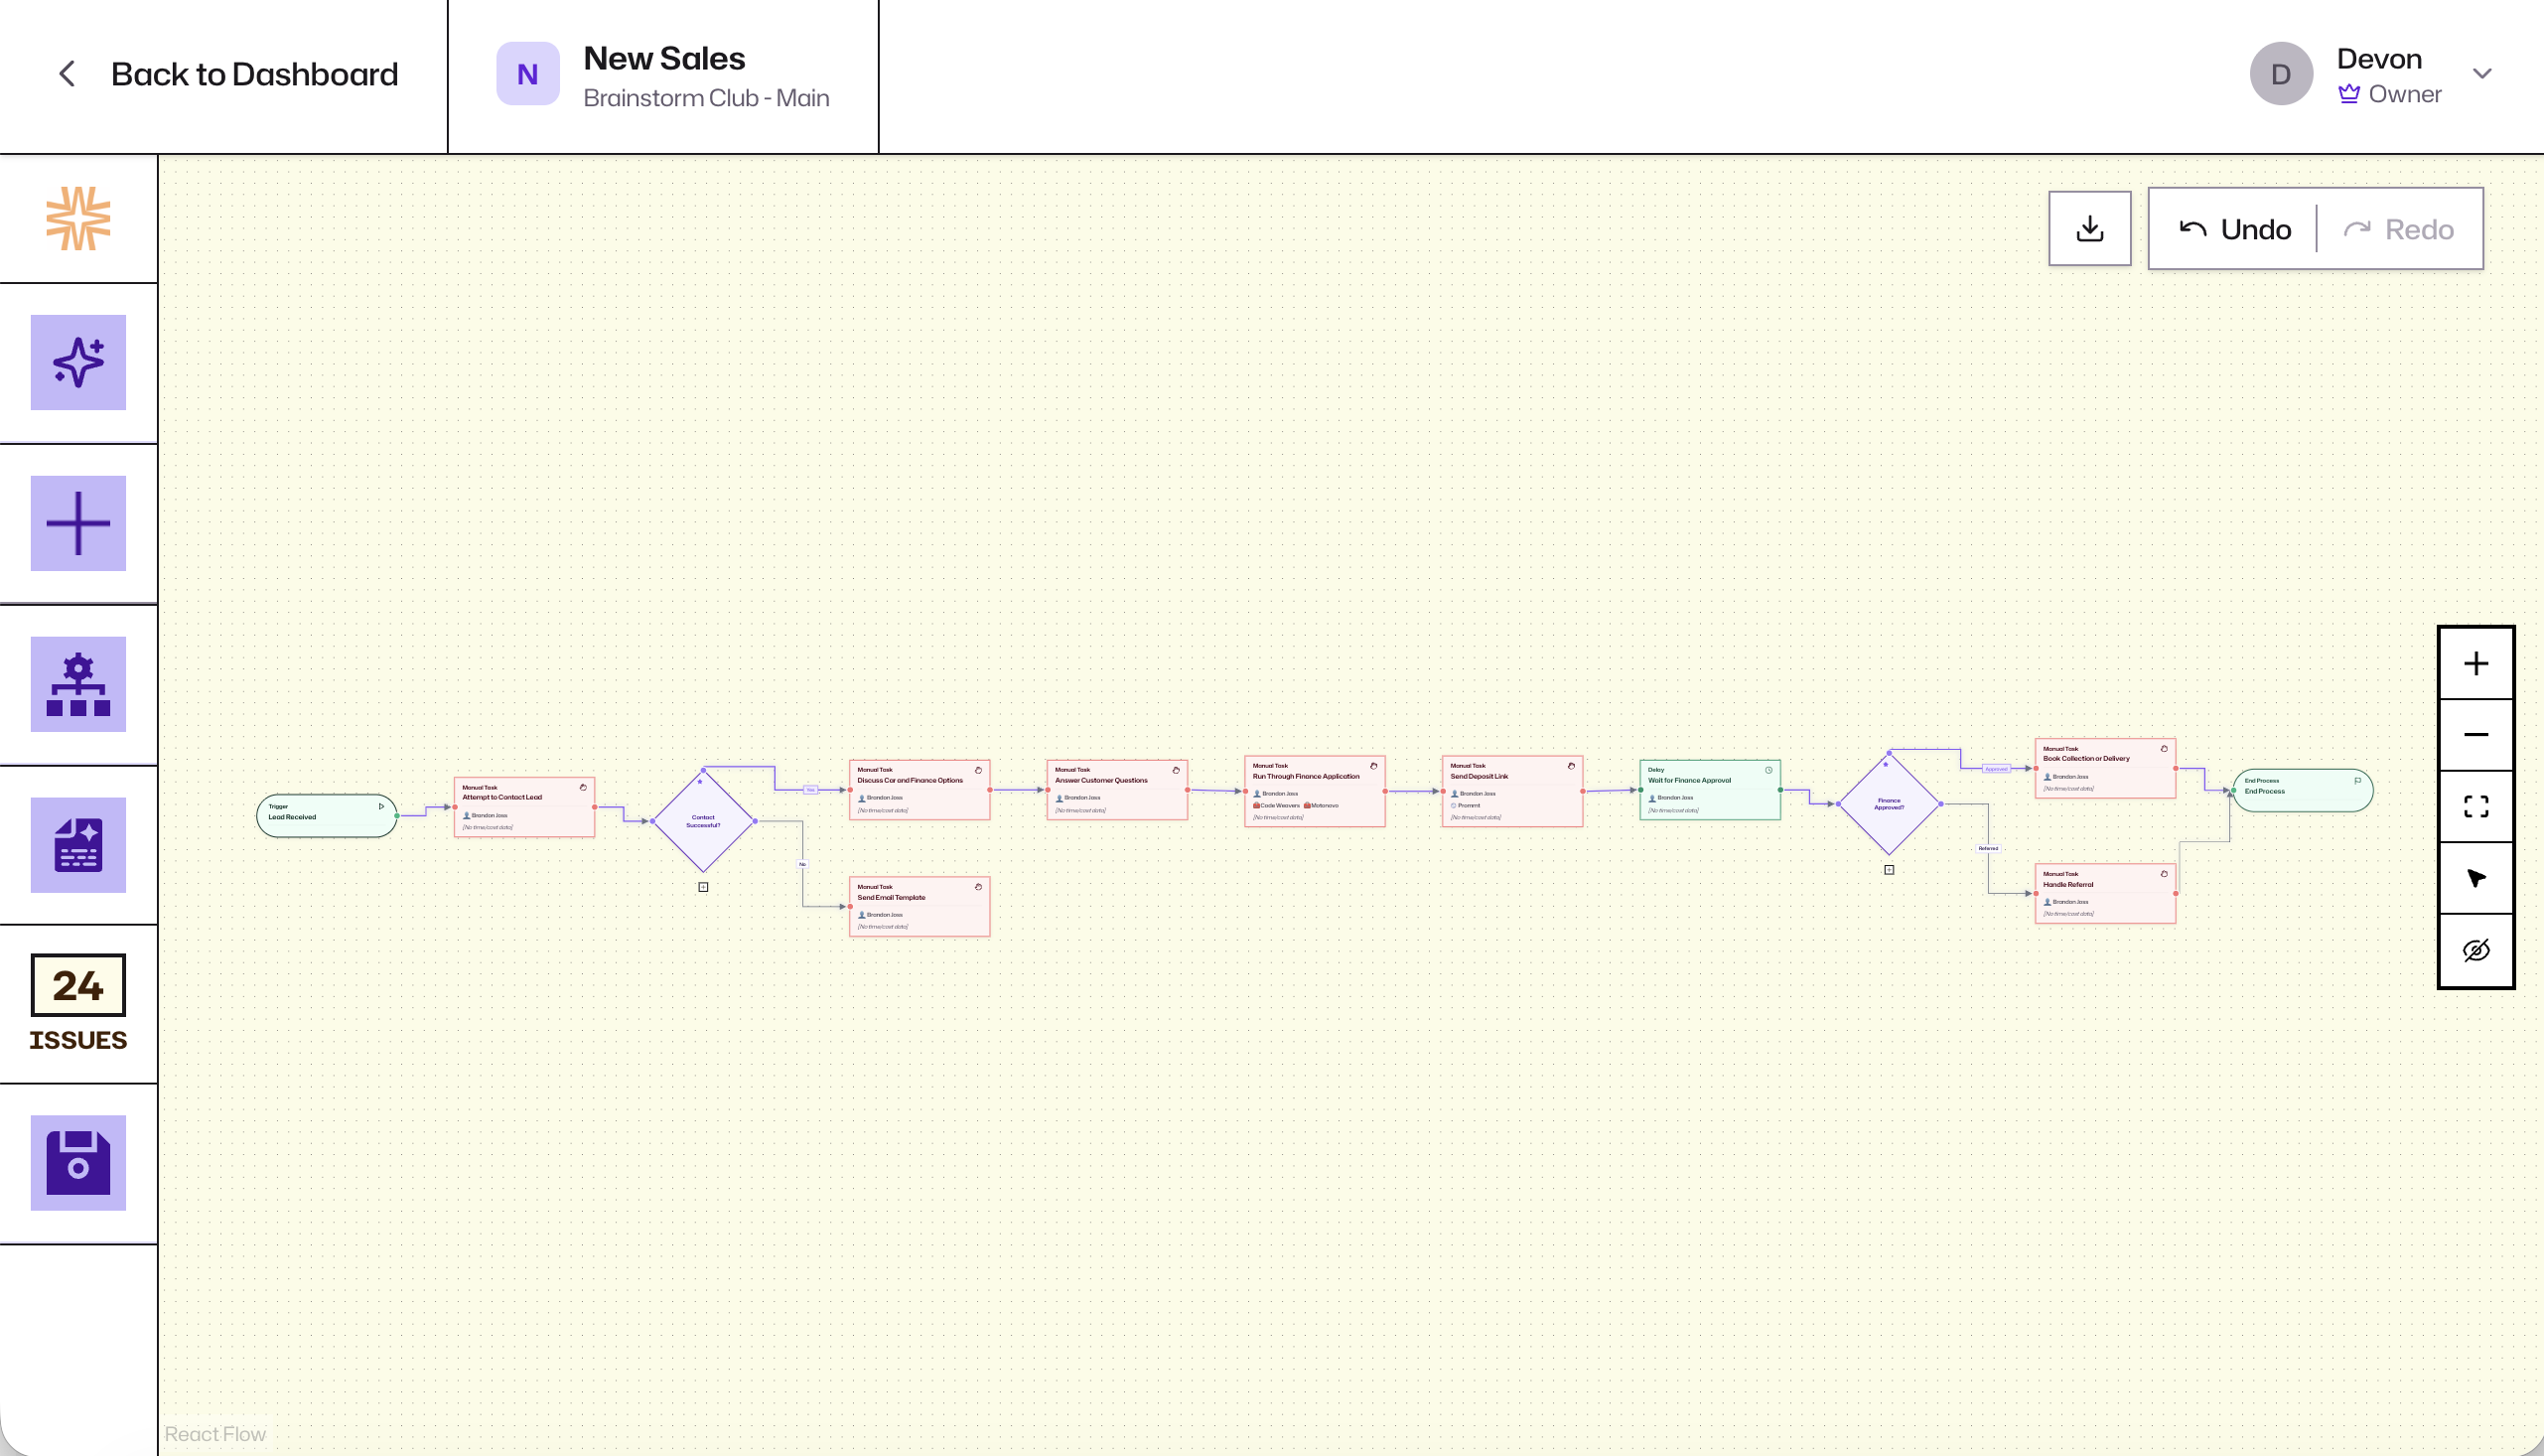Select the Wait for Finance Approval delay node
Screen dimensions: 2544x1456
(1710, 790)
